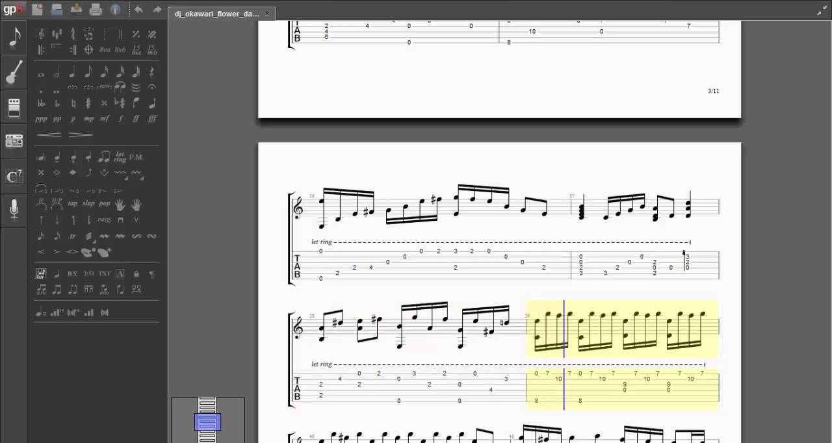Add rasgueado (rasg.) effect

point(104,220)
